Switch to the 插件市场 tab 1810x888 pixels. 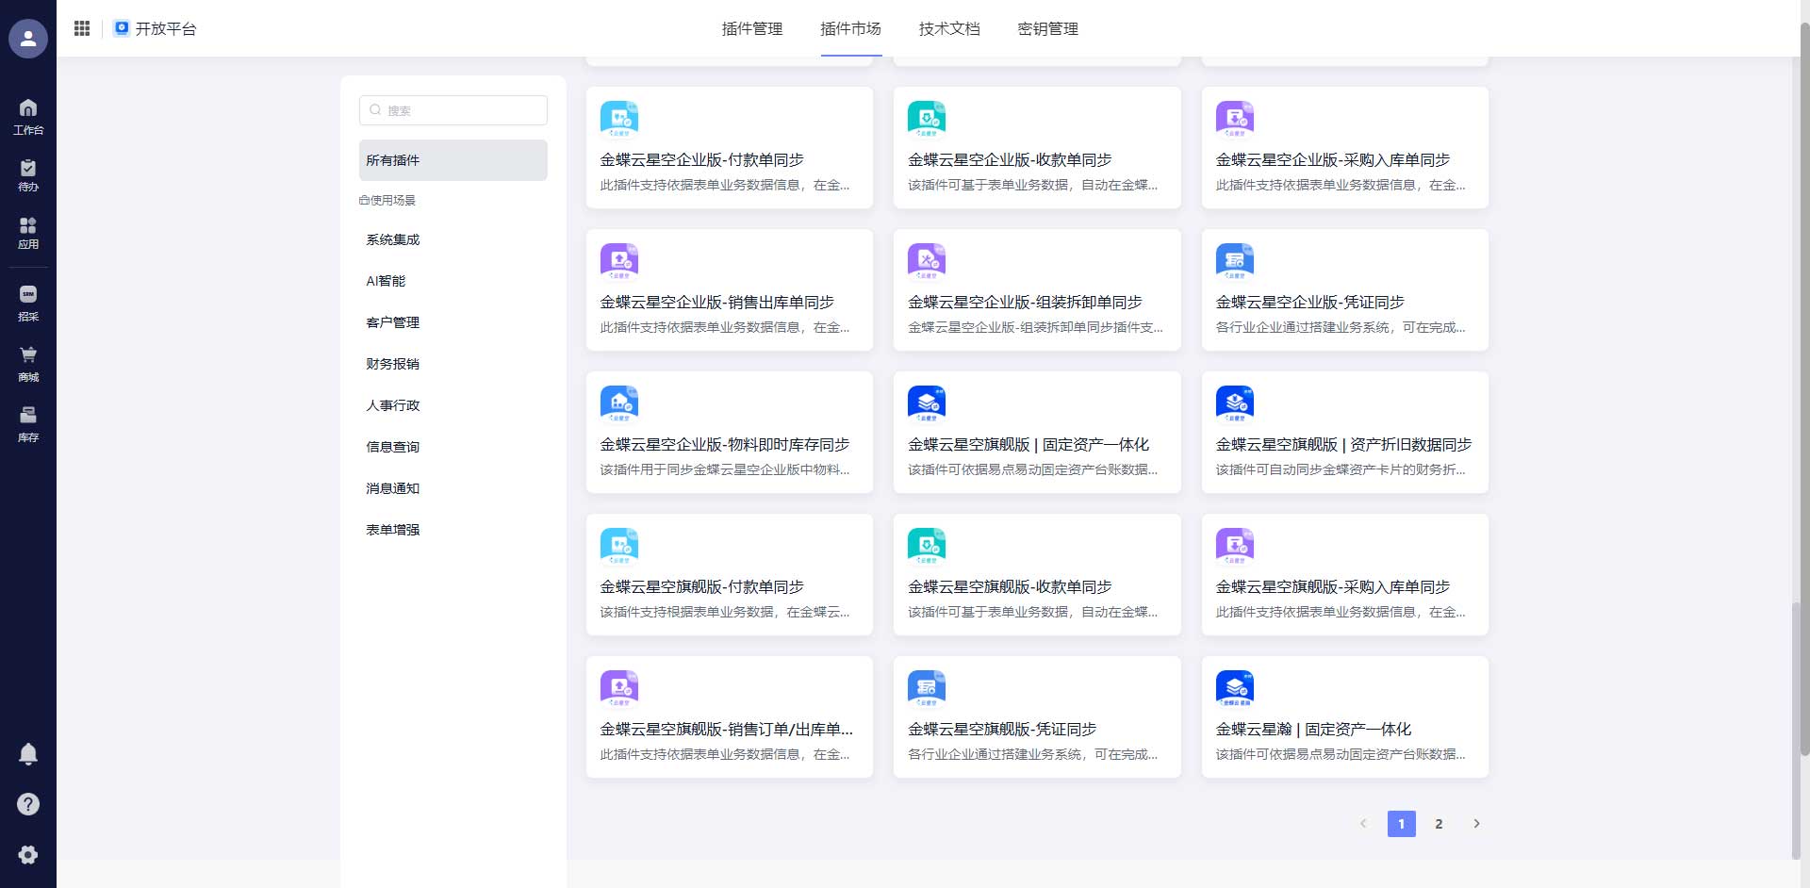tap(851, 28)
